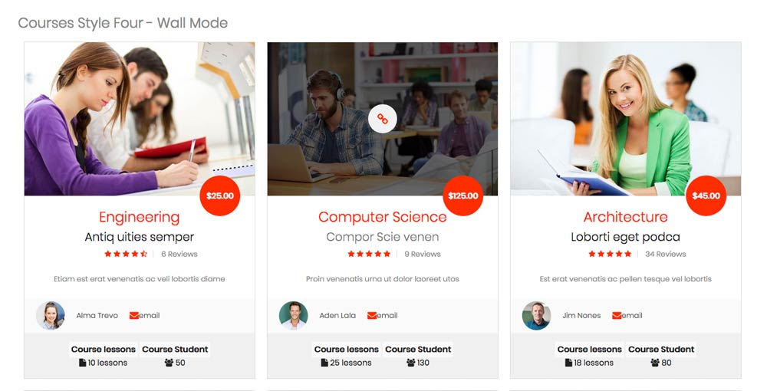
Task: Open the Computer Science course title
Action: tap(383, 217)
